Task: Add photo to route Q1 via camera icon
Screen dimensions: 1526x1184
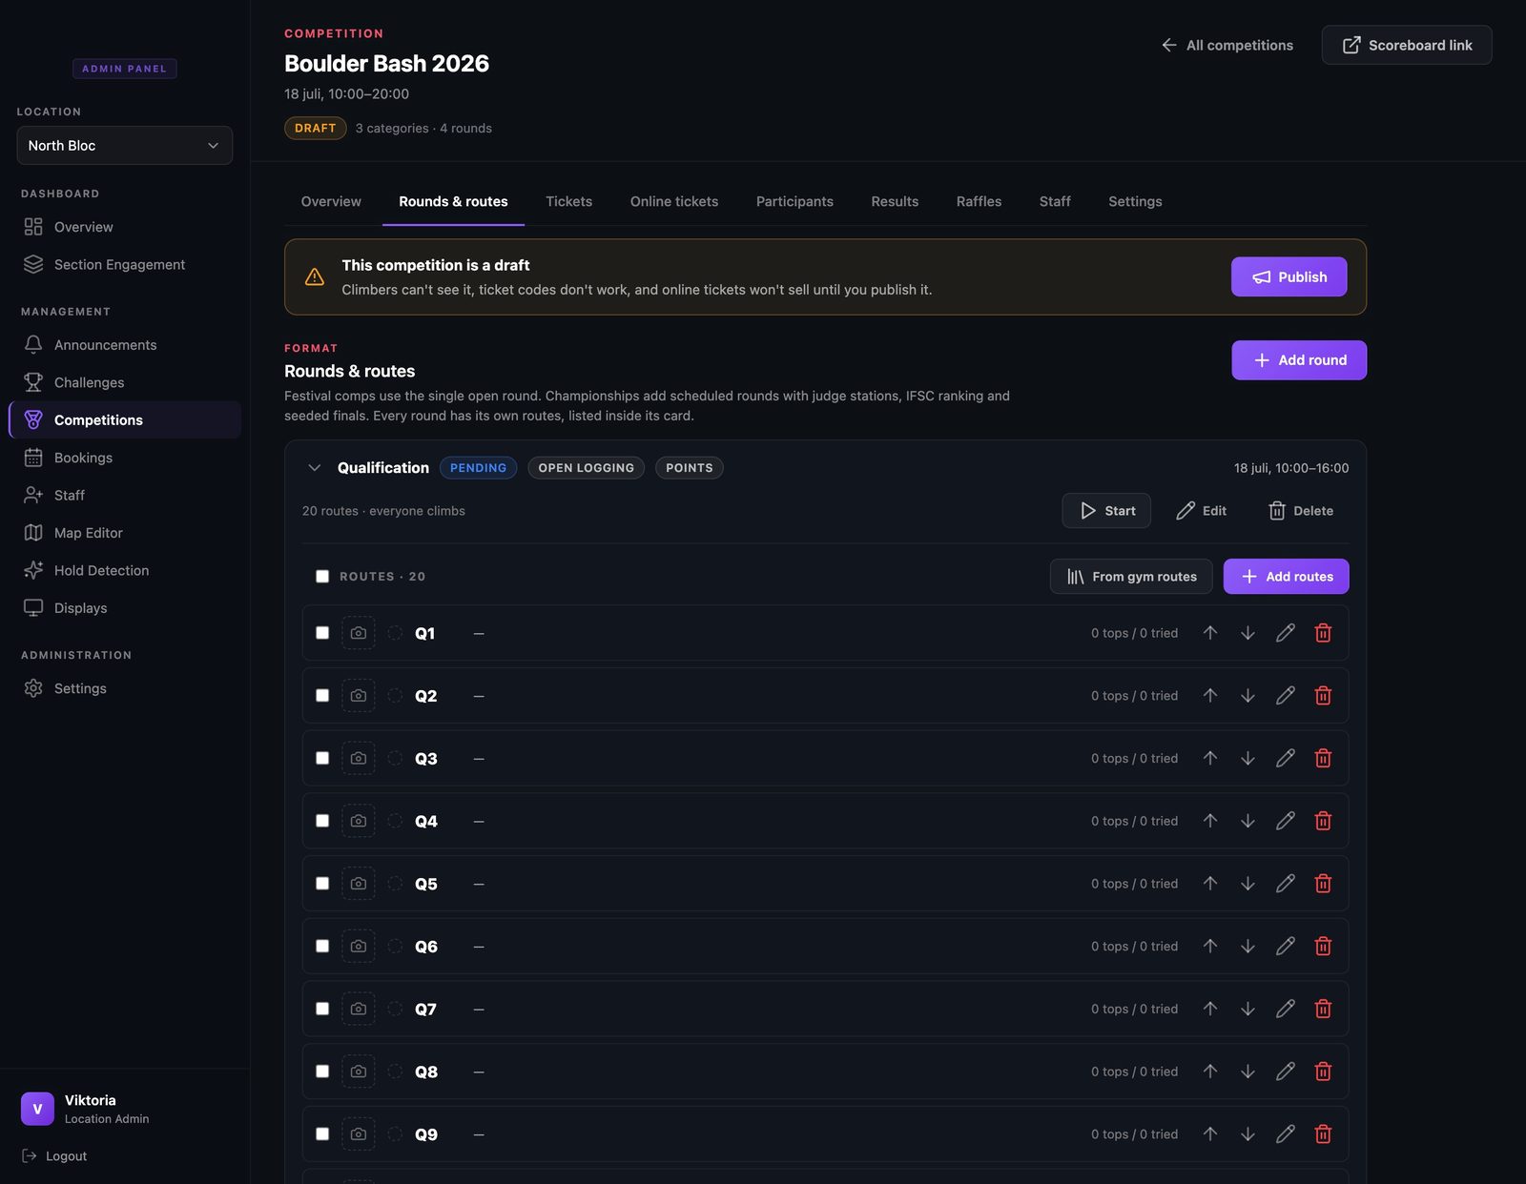Action: click(x=359, y=633)
